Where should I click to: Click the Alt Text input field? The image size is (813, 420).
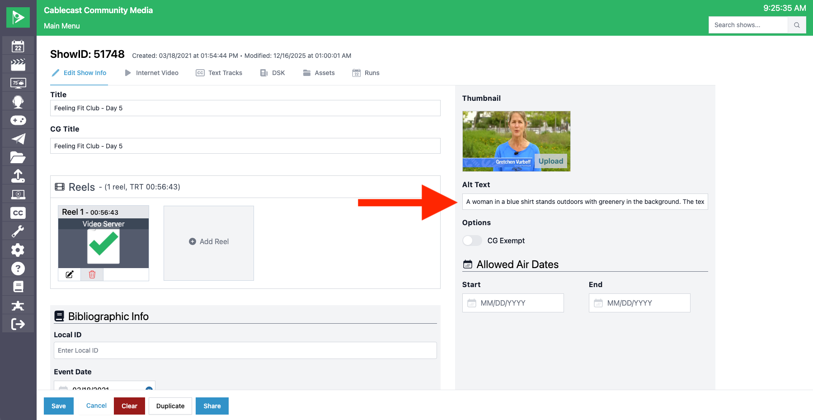coord(585,202)
